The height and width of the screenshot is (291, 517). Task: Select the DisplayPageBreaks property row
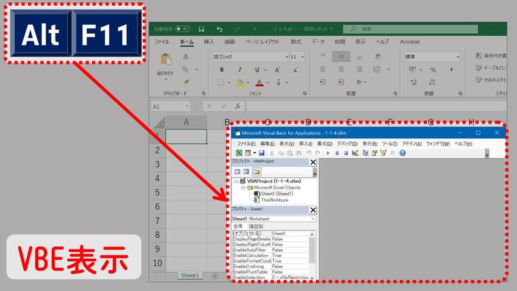coord(270,239)
